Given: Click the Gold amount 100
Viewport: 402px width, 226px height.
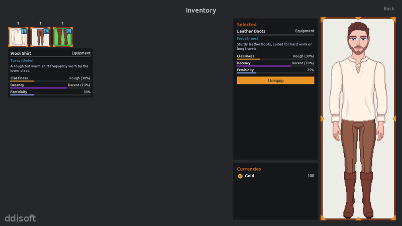Looking at the screenshot, I should pyautogui.click(x=311, y=176).
